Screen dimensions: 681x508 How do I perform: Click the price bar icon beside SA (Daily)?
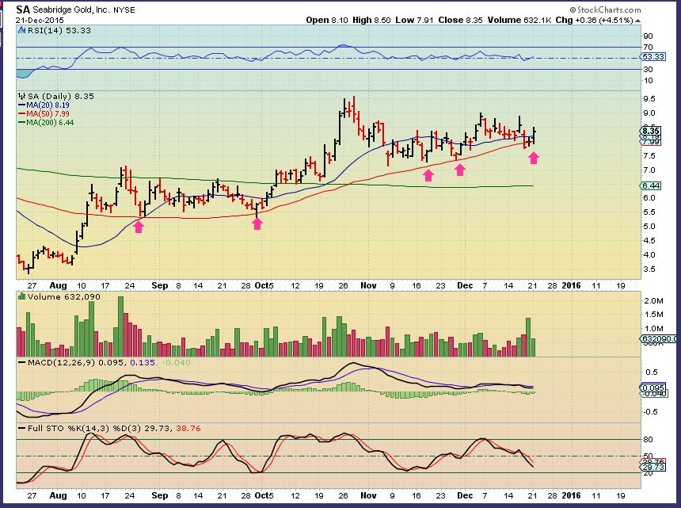(x=21, y=96)
